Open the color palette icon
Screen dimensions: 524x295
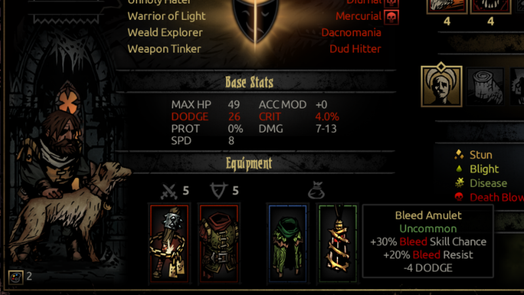tap(15, 277)
